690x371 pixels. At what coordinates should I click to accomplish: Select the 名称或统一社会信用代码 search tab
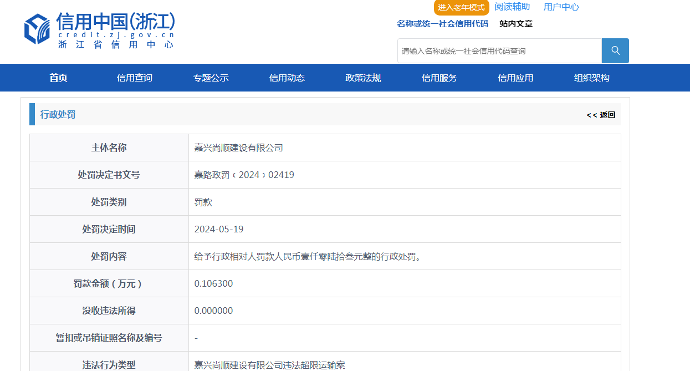click(x=442, y=23)
